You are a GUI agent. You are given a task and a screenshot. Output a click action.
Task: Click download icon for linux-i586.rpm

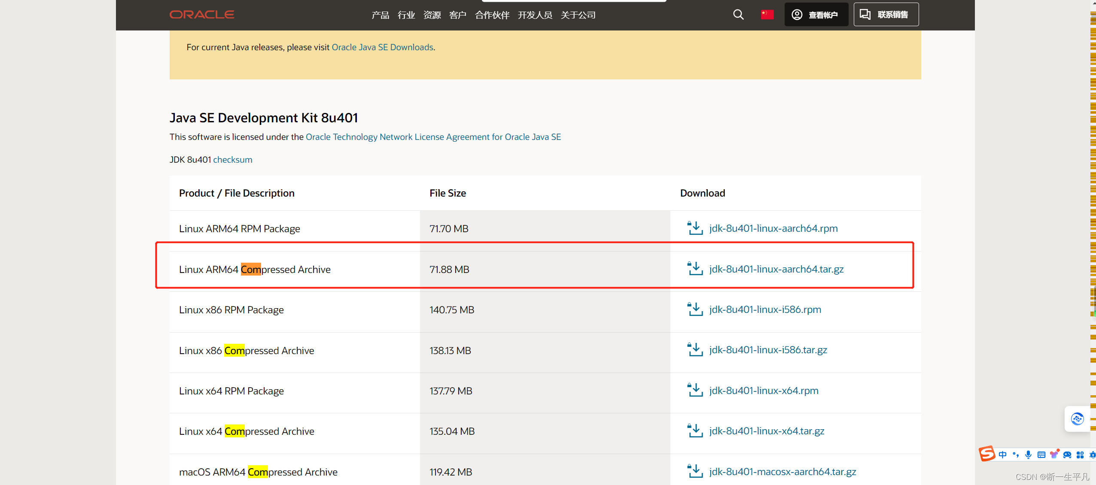(x=695, y=309)
